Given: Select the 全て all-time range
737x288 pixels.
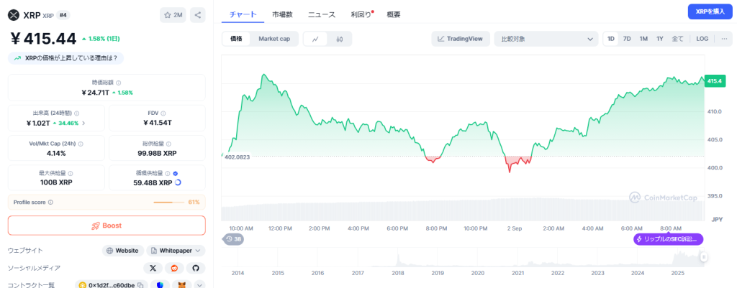Looking at the screenshot, I should (677, 39).
